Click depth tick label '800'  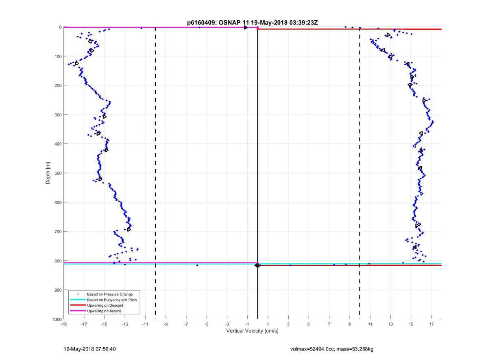click(x=57, y=261)
